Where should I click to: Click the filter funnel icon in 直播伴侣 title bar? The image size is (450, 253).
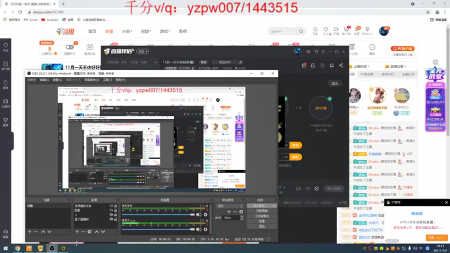(x=316, y=52)
